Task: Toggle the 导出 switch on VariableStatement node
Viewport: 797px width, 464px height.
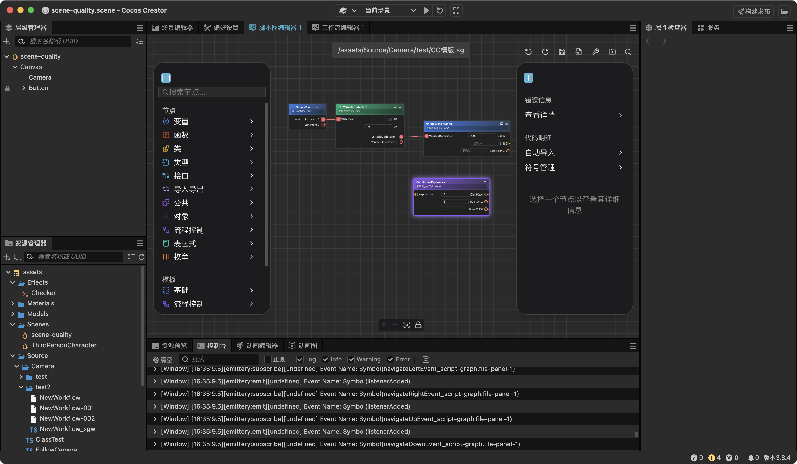Action: coord(389,119)
